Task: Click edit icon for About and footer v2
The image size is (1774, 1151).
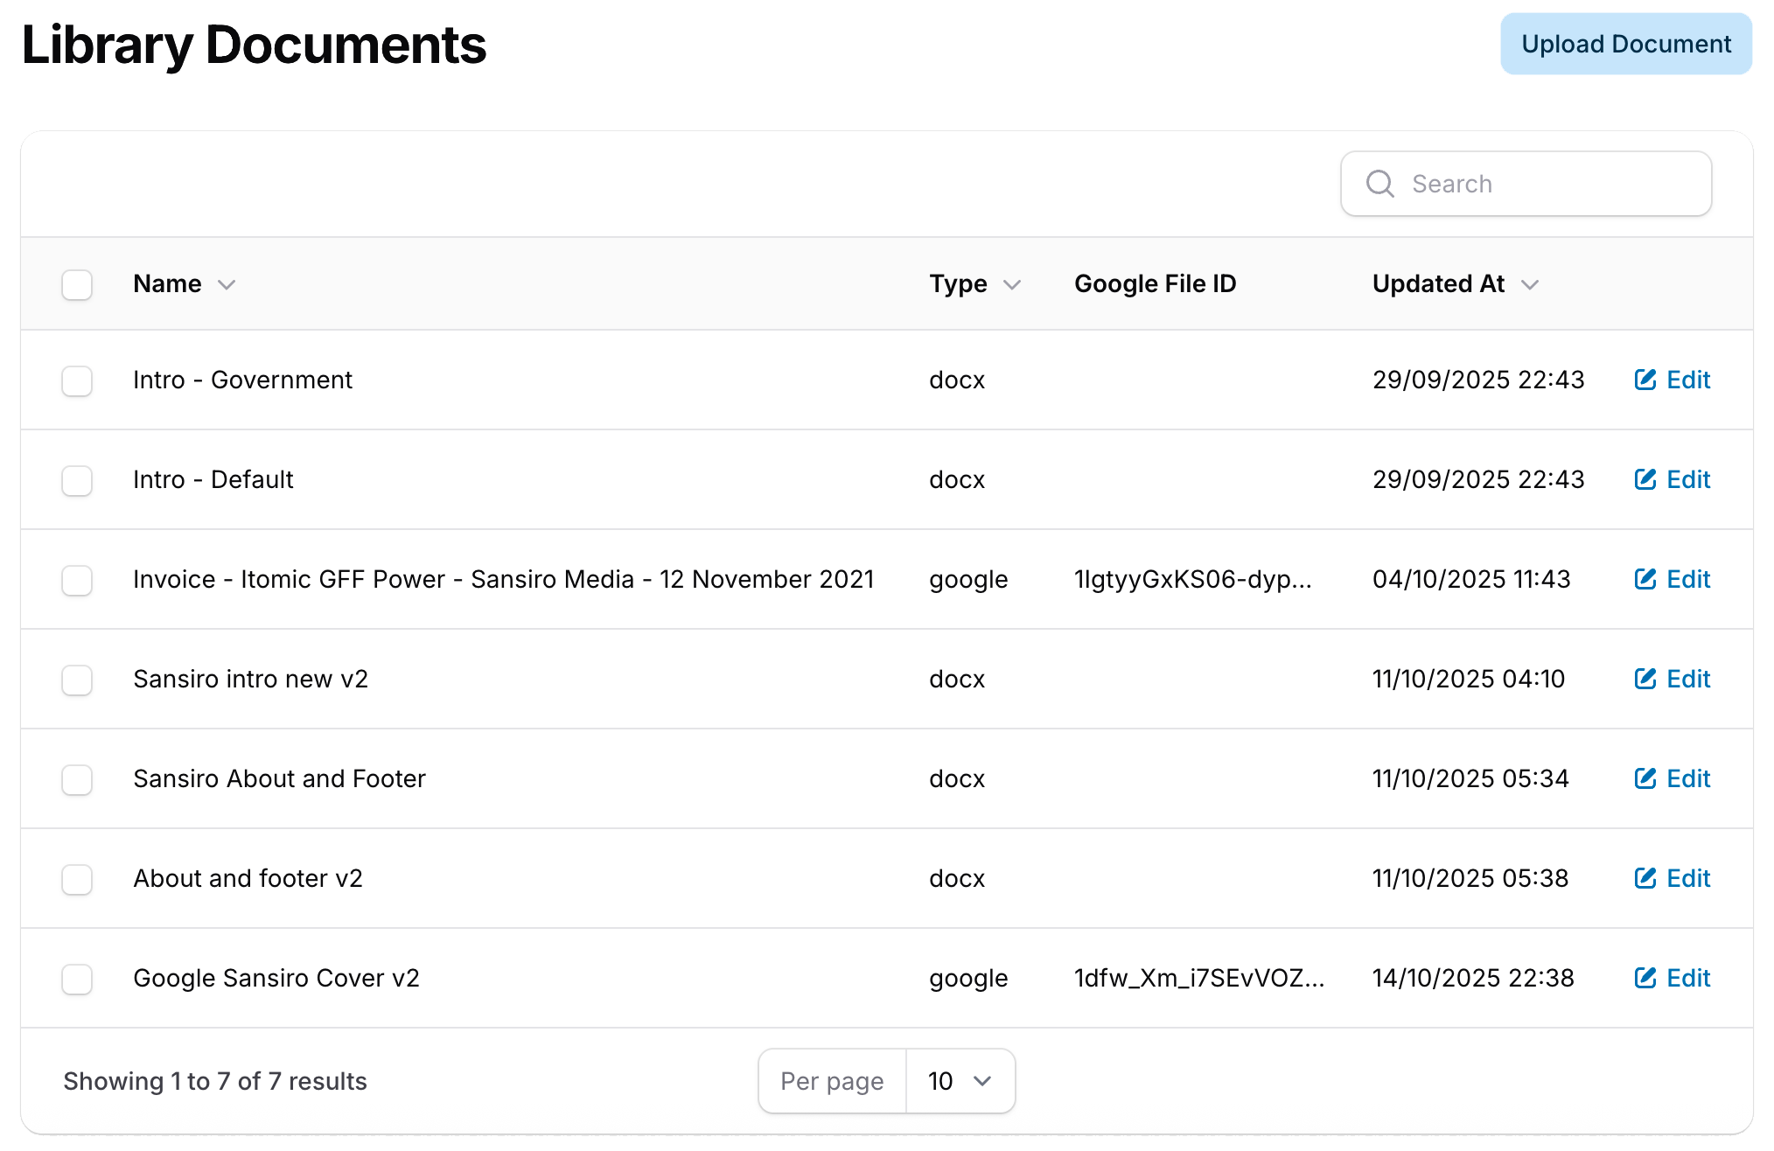Action: pos(1645,878)
